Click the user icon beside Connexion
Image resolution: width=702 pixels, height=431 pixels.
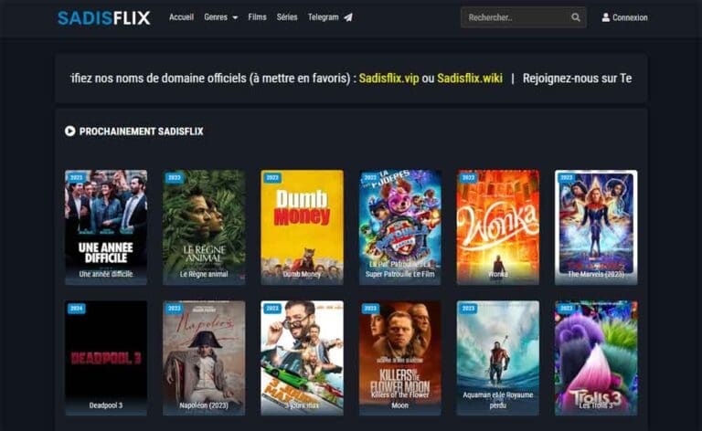(x=605, y=17)
